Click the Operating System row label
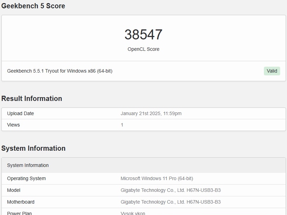Screen dimensions: 287x215 tap(26, 178)
